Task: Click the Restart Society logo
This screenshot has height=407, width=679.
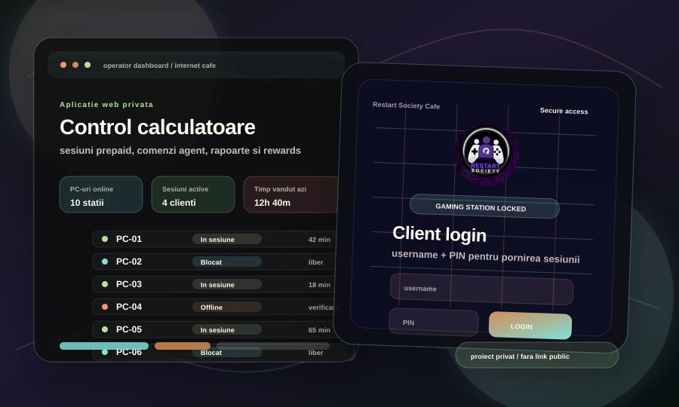Action: 485,153
